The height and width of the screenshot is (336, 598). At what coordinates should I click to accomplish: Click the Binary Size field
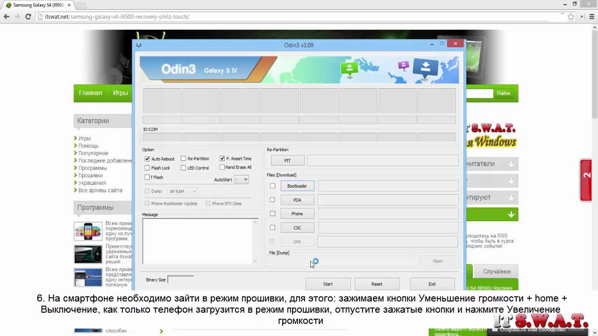coord(180,280)
